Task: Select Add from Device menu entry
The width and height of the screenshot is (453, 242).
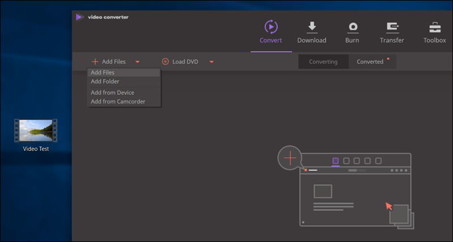Action: coord(123,93)
